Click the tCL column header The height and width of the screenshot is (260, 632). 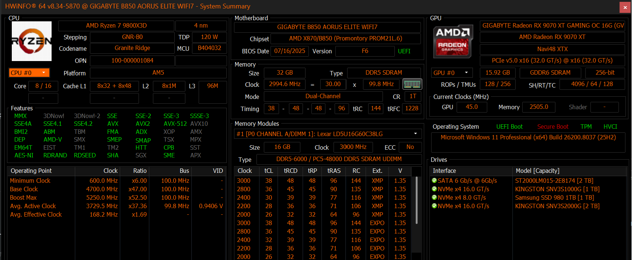pos(269,171)
